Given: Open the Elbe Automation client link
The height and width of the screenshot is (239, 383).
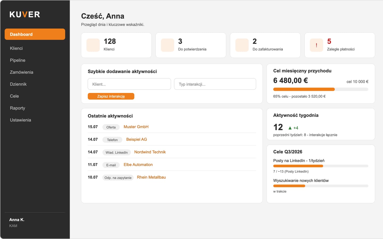Looking at the screenshot, I should [138, 165].
